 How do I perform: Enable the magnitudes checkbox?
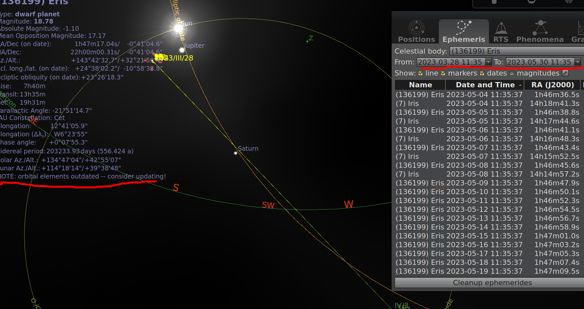[x=512, y=73]
